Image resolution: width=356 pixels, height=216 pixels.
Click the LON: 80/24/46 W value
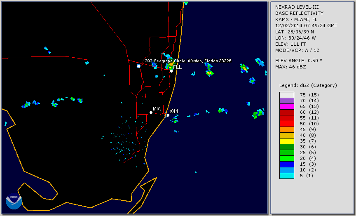(295, 38)
